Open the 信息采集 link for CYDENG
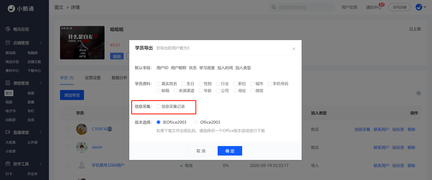Screen dimensions: 432x180 [362, 129]
